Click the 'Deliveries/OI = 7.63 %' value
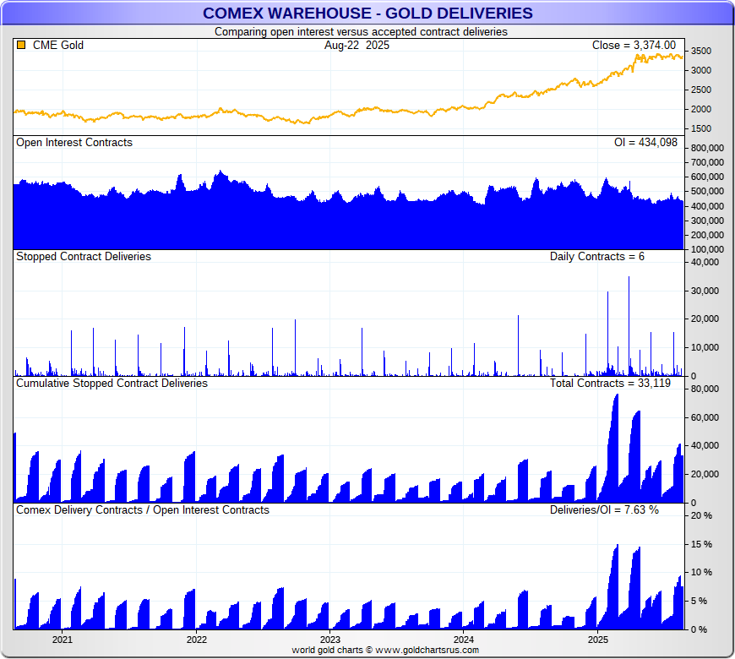The height and width of the screenshot is (659, 735). pyautogui.click(x=604, y=510)
